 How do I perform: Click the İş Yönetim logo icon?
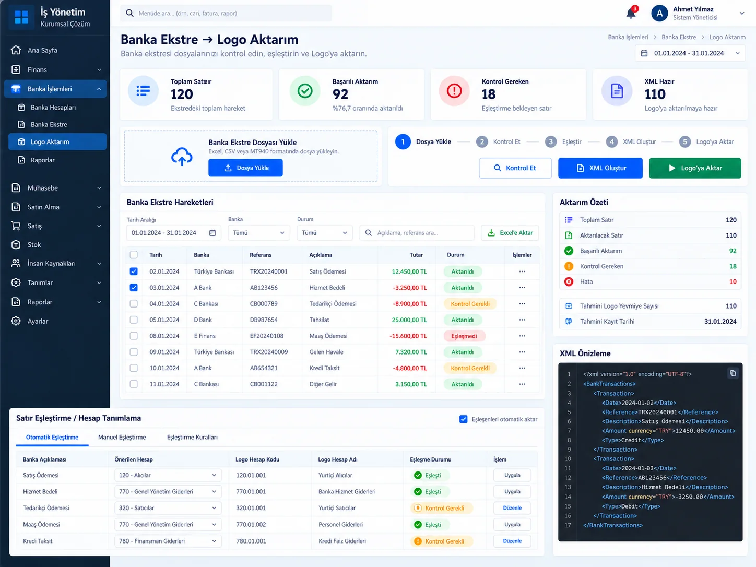(21, 17)
